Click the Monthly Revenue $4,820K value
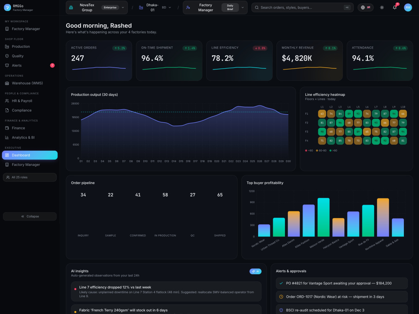The image size is (419, 314). 297,58
